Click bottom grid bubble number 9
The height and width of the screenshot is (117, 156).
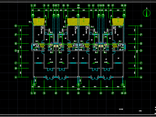(x=68, y=93)
